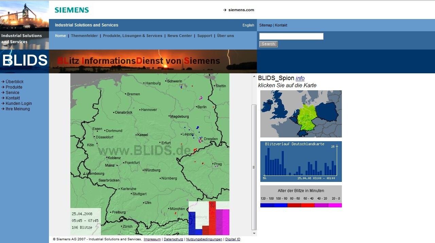Image resolution: width=435 pixels, height=243 pixels.
Task: Open the Blitzverlauf Deutschlandkarte chart
Action: click(300, 161)
